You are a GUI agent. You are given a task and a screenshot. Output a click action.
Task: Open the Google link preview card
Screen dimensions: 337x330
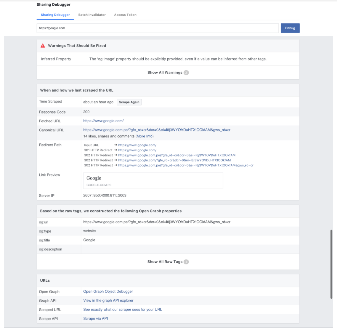[x=153, y=181]
